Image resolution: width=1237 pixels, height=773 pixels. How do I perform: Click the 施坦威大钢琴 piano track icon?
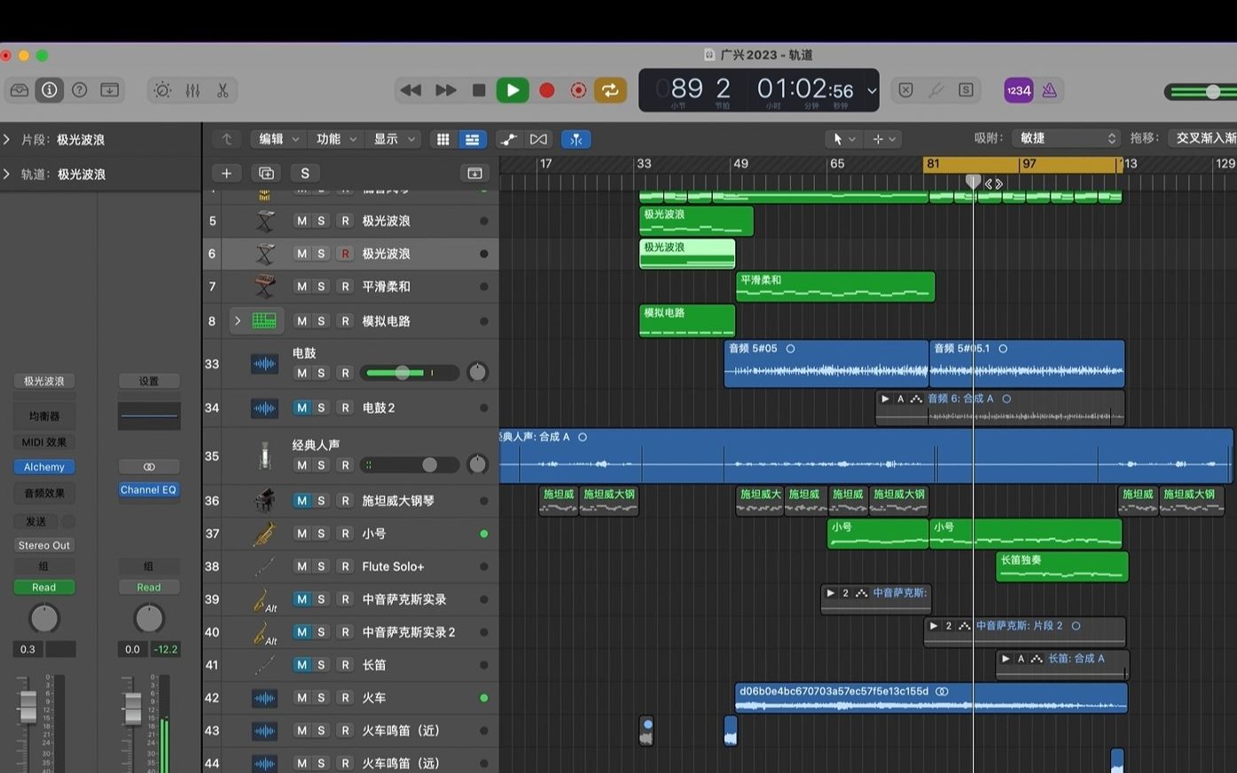[264, 501]
